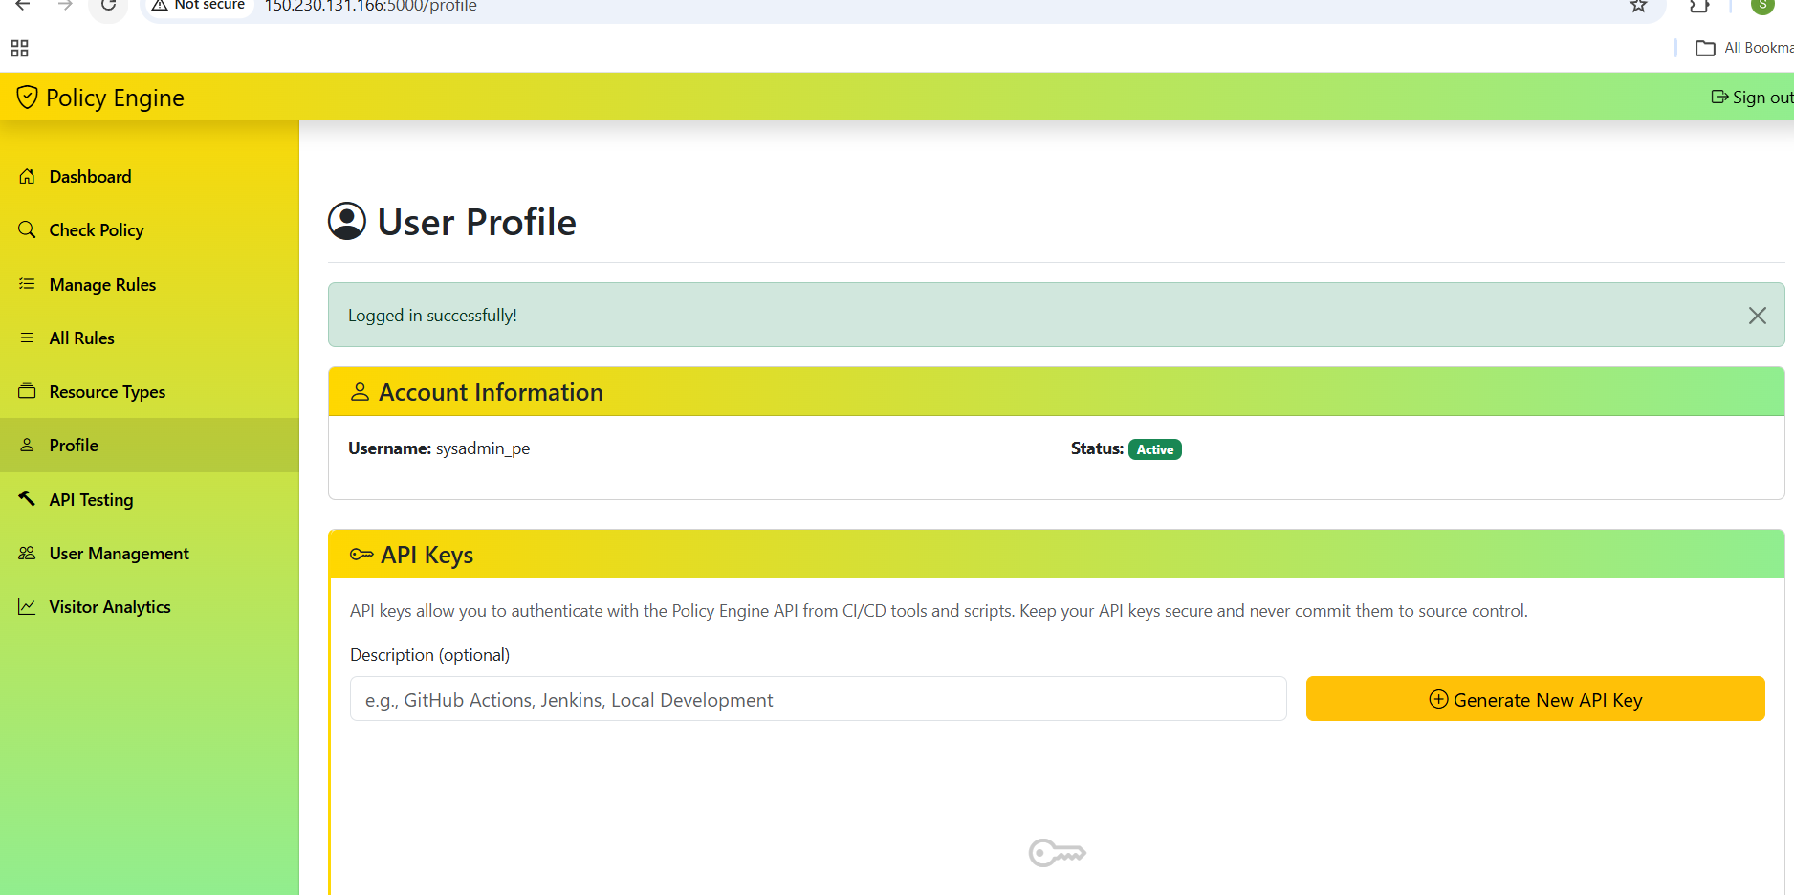Click the Policy Engine shield logo
The image size is (1794, 895).
coord(26,97)
